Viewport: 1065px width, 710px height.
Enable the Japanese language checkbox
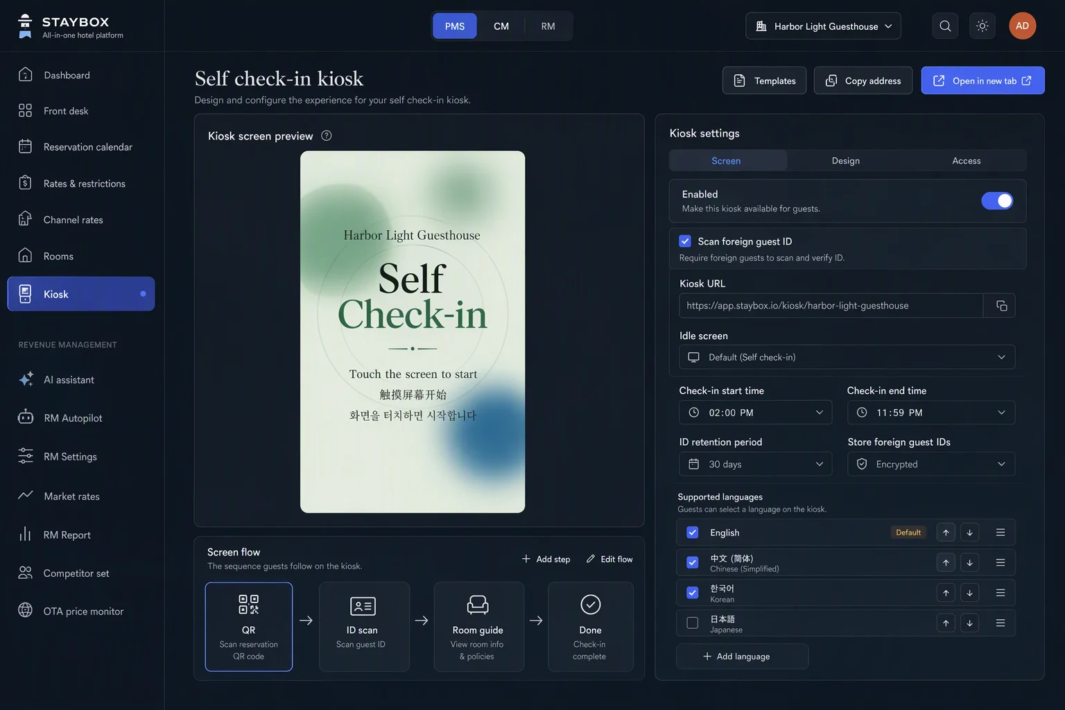(x=692, y=623)
